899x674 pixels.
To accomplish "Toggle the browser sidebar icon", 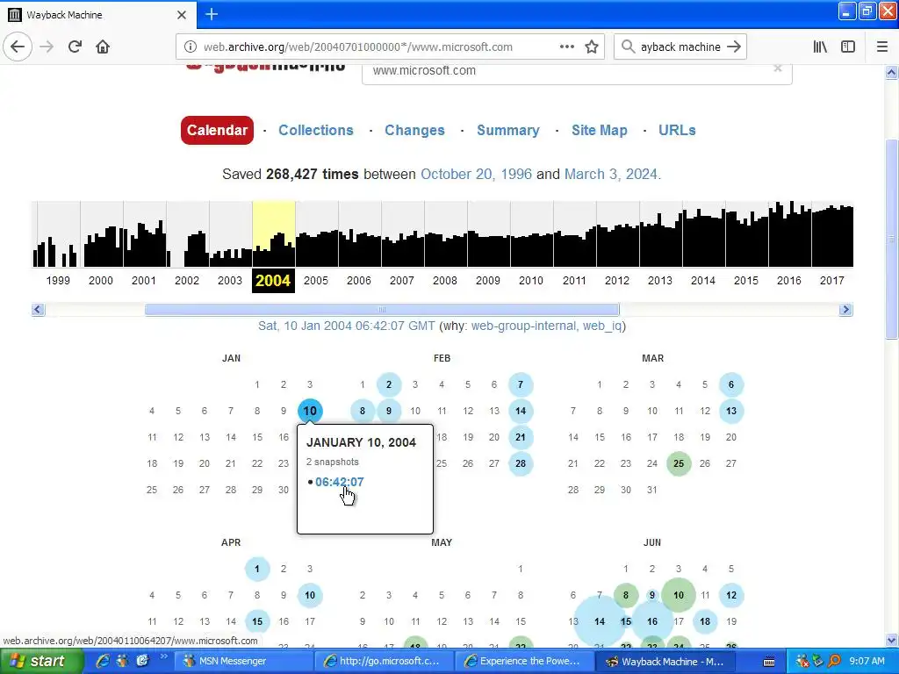I will coord(848,47).
